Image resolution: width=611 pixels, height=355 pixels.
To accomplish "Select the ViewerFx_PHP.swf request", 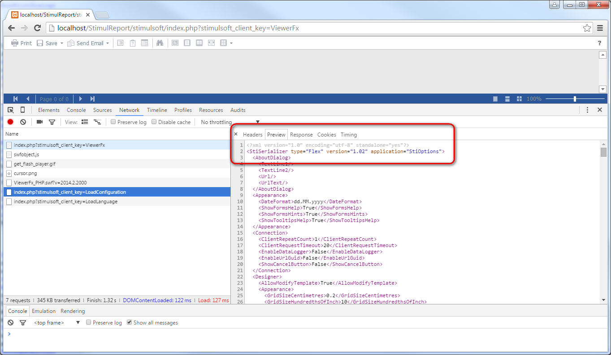I will tap(117, 183).
